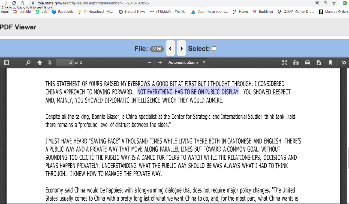Open a file in PDF viewer
349x204 pixels.
pos(296,63)
